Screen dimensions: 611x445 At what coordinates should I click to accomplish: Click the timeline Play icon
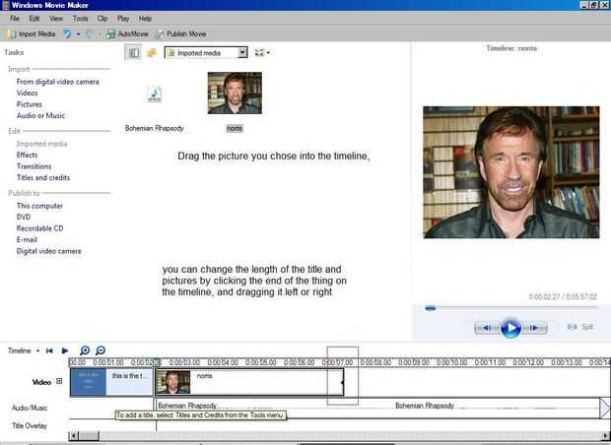[65, 350]
